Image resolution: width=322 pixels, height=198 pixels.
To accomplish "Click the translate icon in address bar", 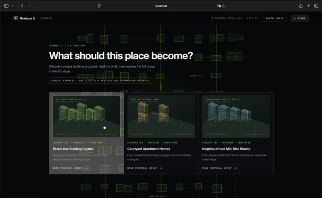I will 219,6.
